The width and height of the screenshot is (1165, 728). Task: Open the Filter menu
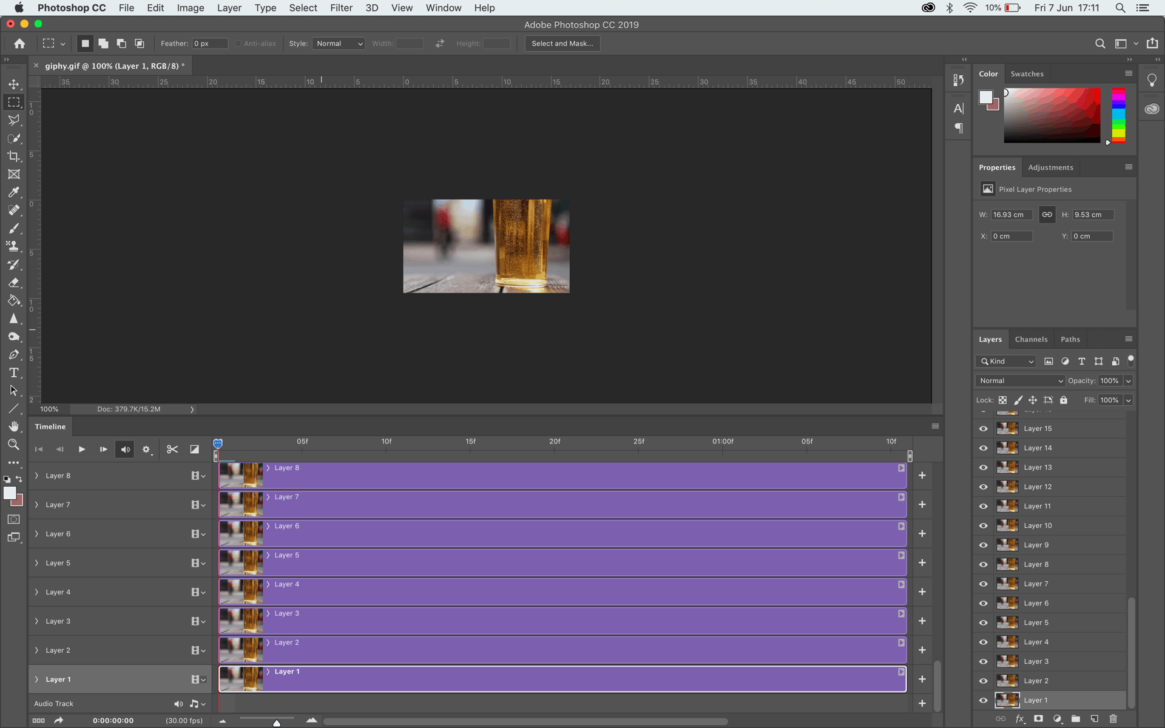[x=341, y=8]
